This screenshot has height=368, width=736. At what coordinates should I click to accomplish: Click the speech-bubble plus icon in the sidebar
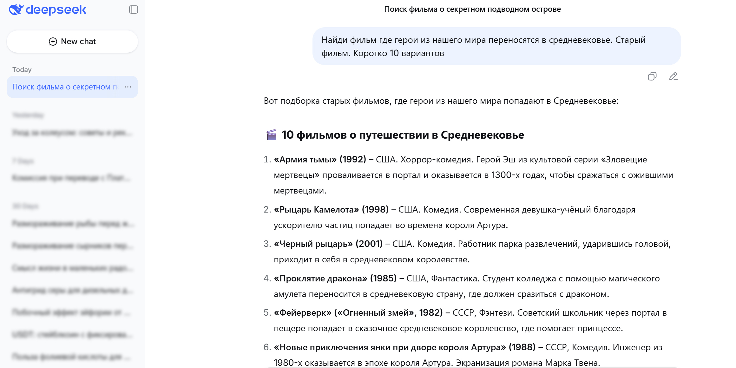tap(53, 41)
